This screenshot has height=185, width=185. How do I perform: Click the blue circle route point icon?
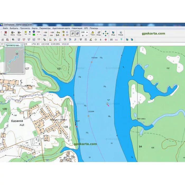pos(34,32)
